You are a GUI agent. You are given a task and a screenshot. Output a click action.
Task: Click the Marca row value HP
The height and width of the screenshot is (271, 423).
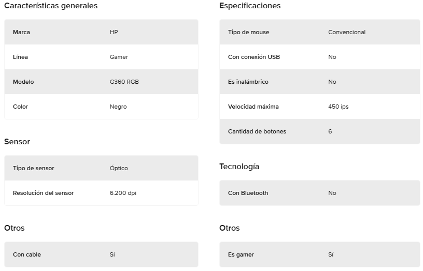114,32
